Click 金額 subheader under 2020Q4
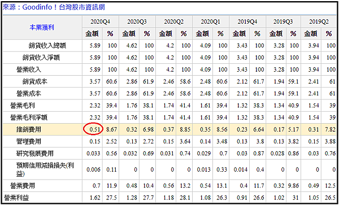339x205 pixels. (x=92, y=34)
